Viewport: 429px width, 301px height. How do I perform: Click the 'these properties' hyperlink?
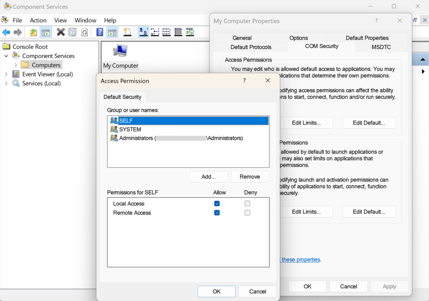coord(300,259)
